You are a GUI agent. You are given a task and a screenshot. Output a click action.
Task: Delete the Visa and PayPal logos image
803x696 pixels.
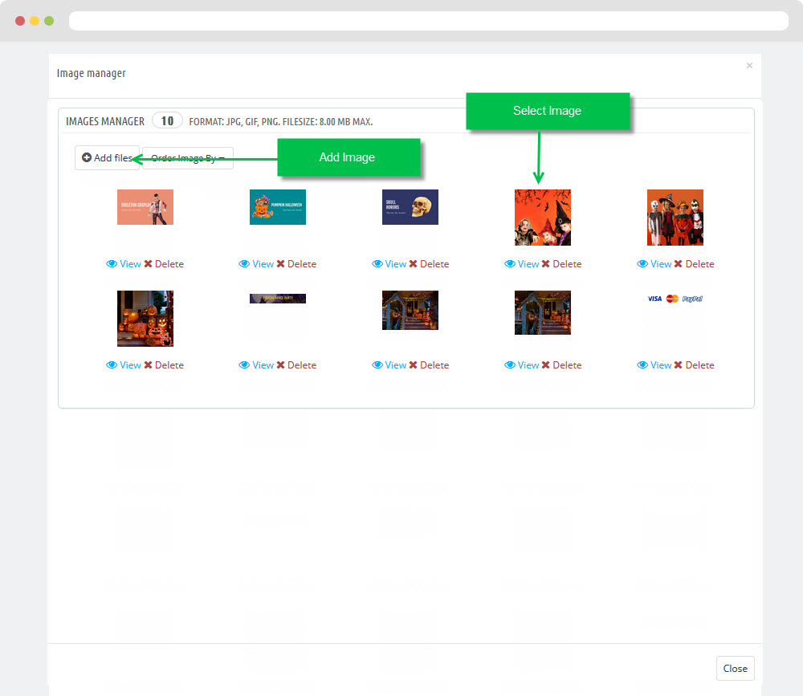tap(695, 365)
